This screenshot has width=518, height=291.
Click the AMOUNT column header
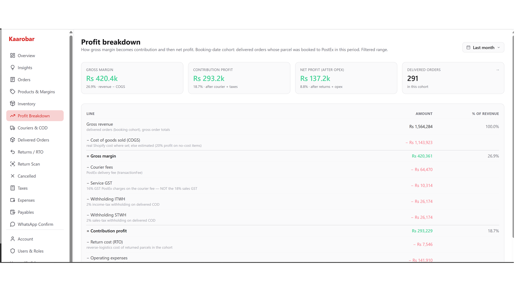[424, 114]
